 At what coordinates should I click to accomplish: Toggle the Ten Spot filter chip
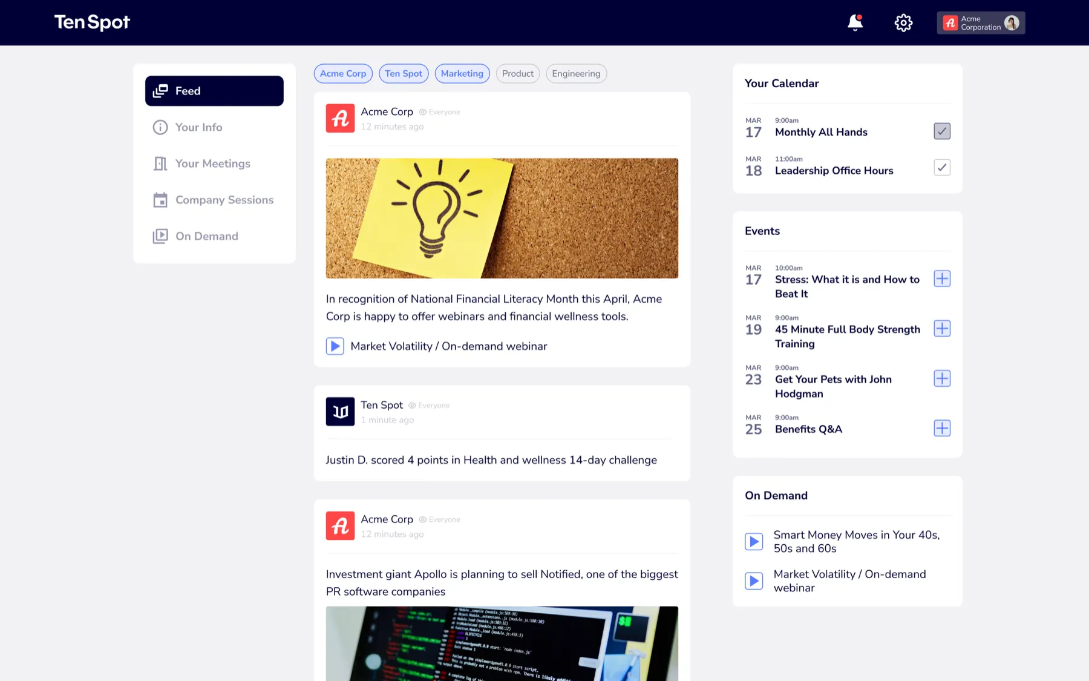[404, 73]
